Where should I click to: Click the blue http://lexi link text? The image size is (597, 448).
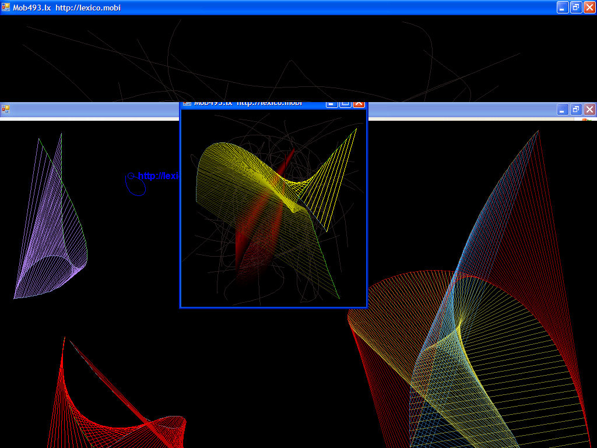157,176
